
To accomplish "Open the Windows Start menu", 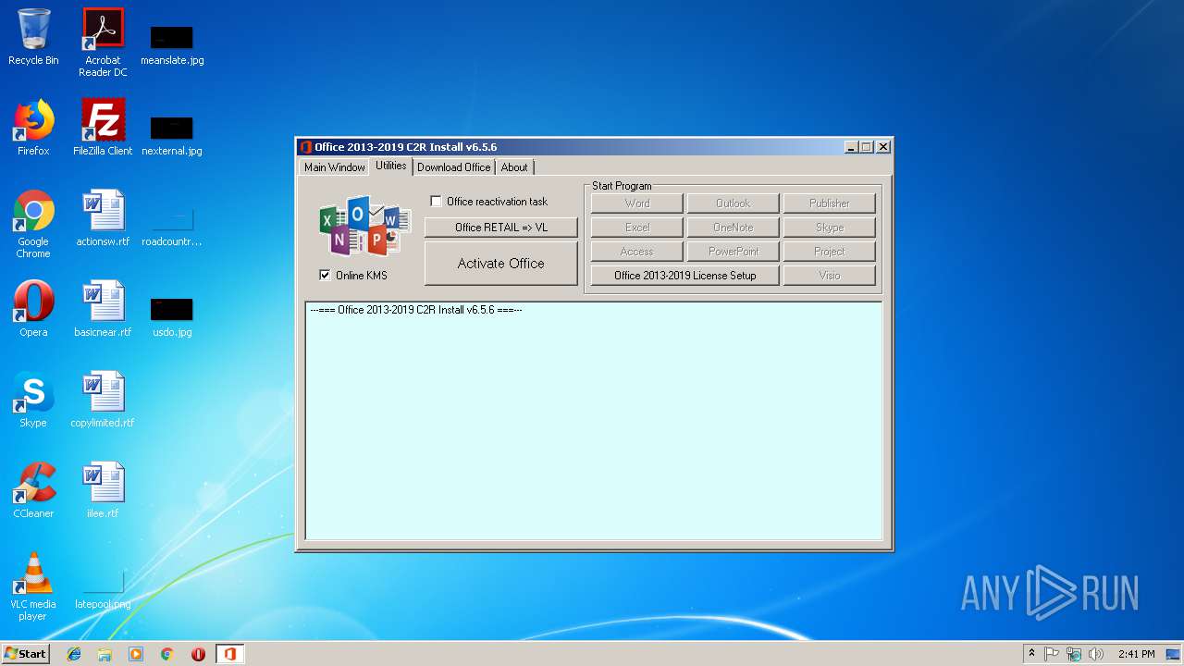I will (x=25, y=654).
